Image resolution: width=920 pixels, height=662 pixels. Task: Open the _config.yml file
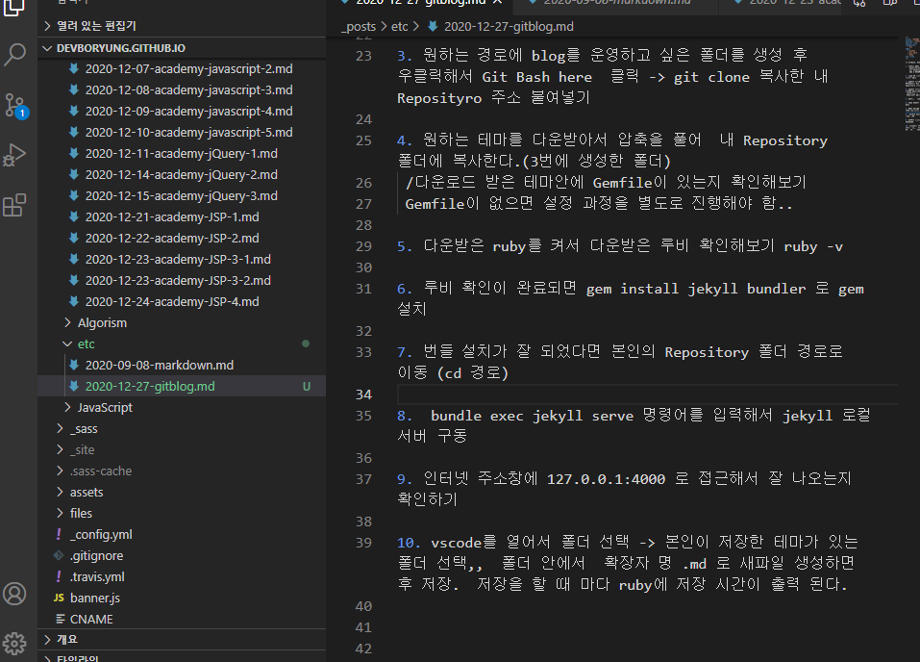point(182,534)
